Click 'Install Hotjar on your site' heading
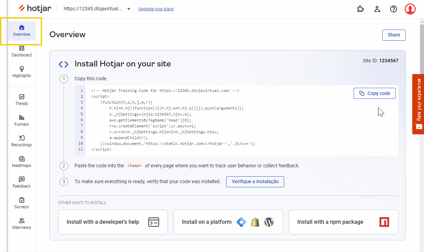 coord(123,64)
